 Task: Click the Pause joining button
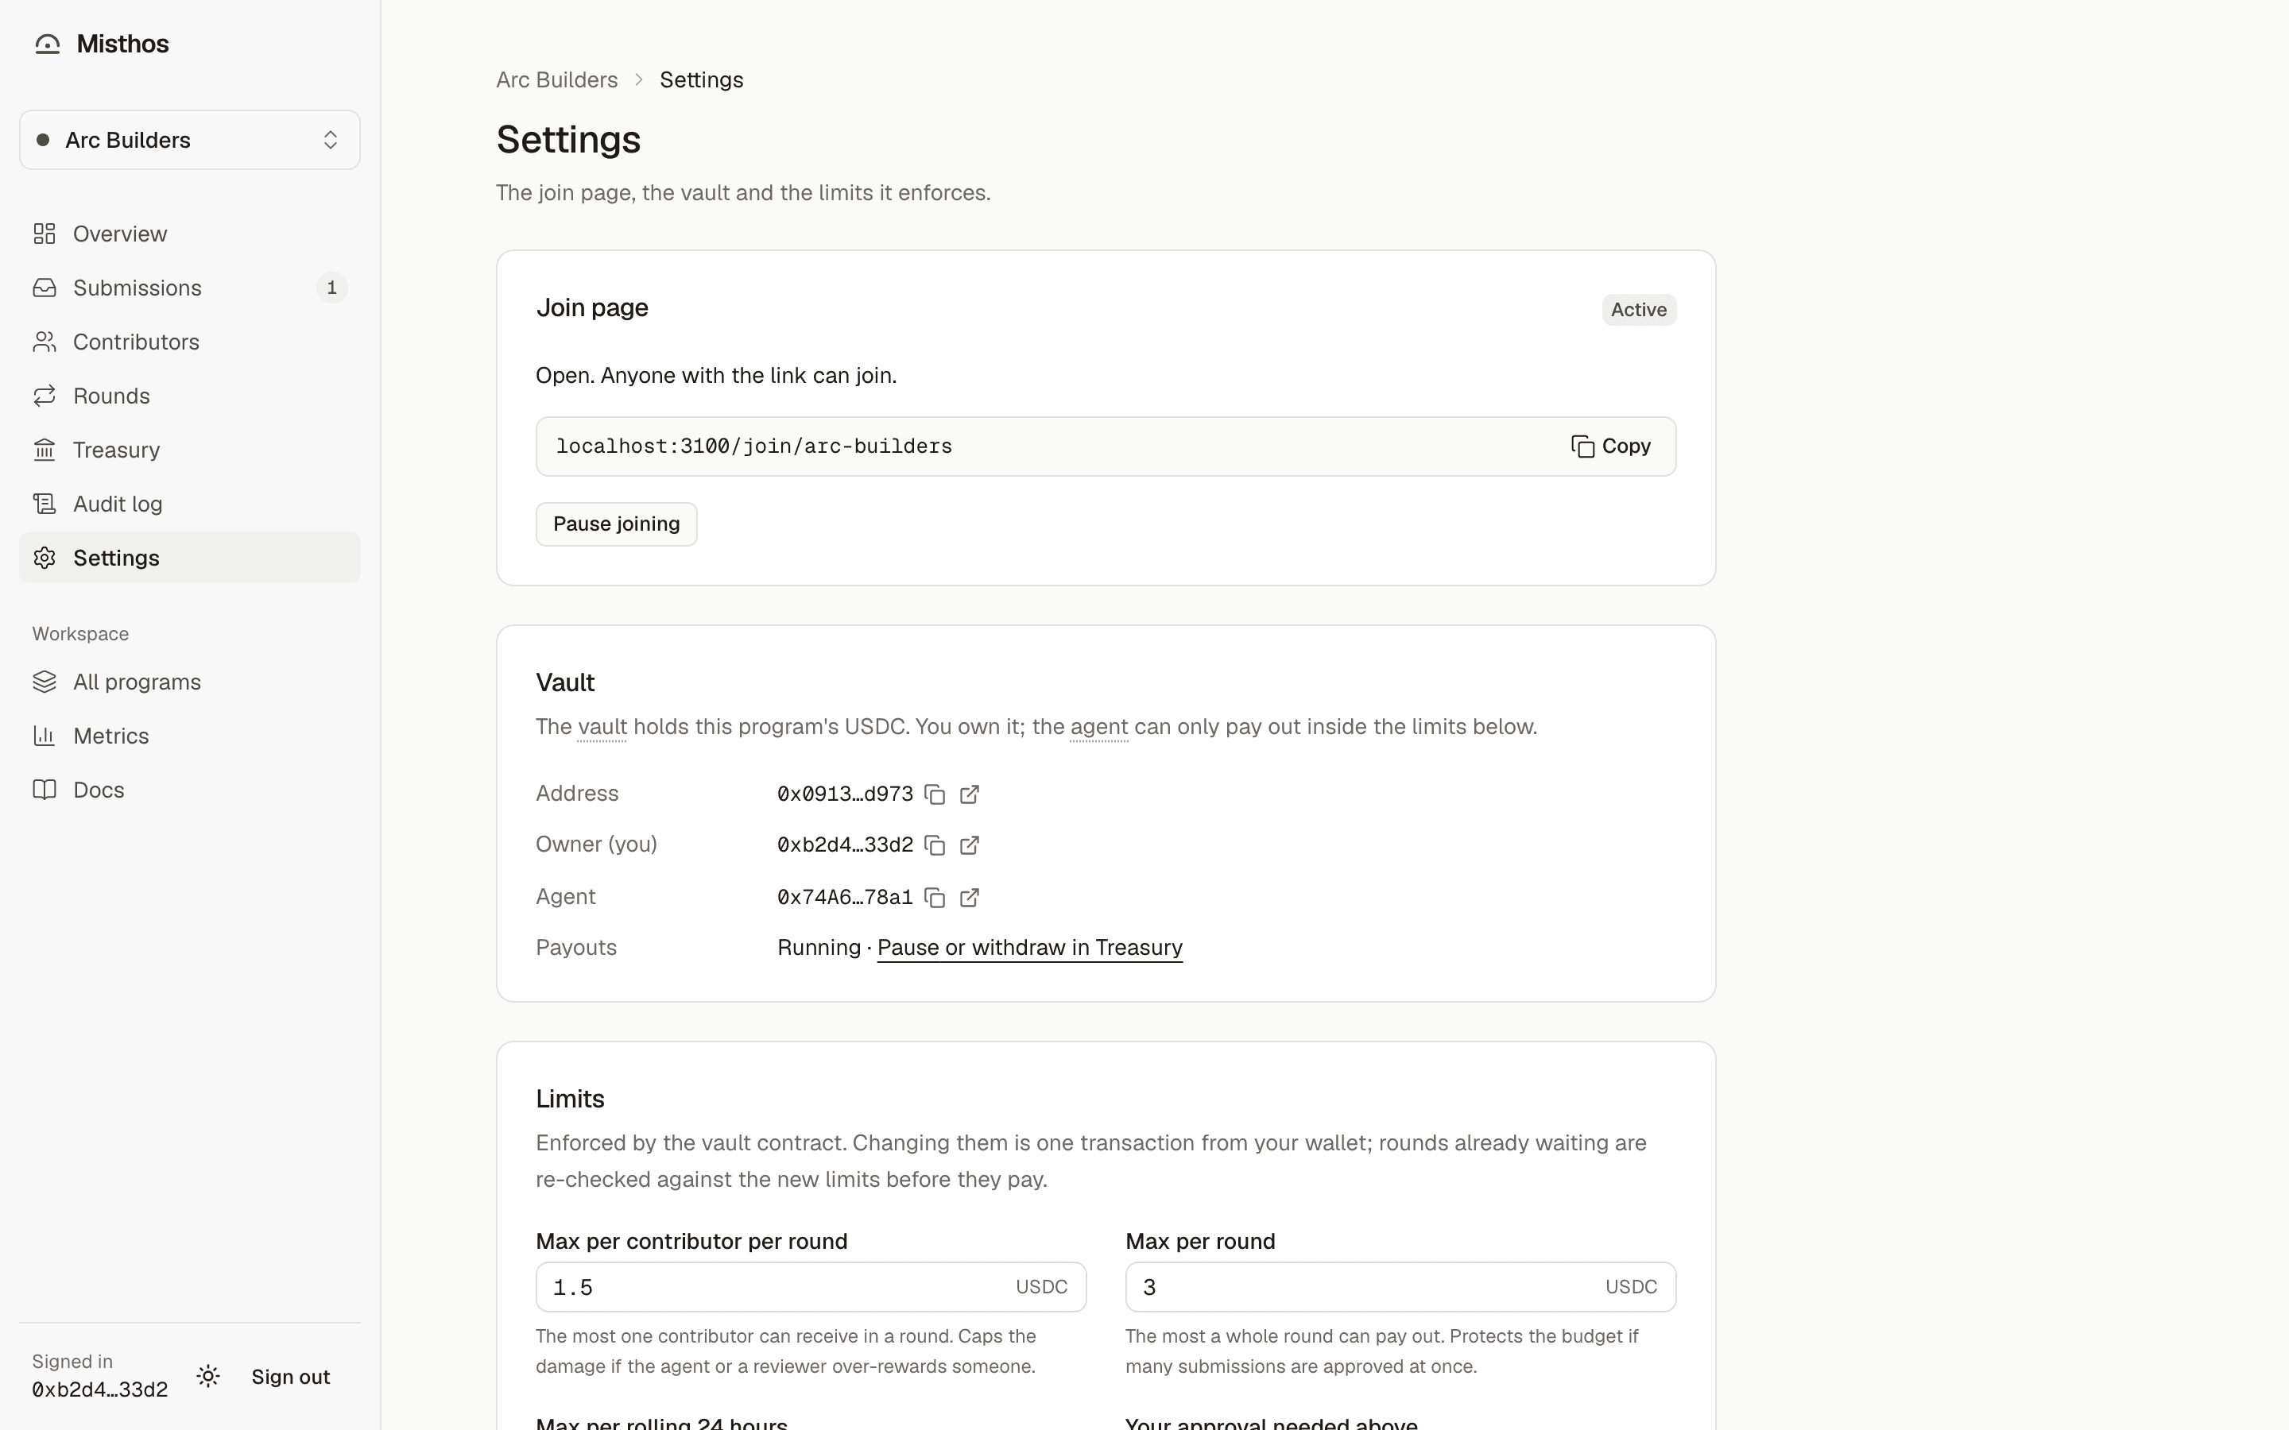click(617, 524)
